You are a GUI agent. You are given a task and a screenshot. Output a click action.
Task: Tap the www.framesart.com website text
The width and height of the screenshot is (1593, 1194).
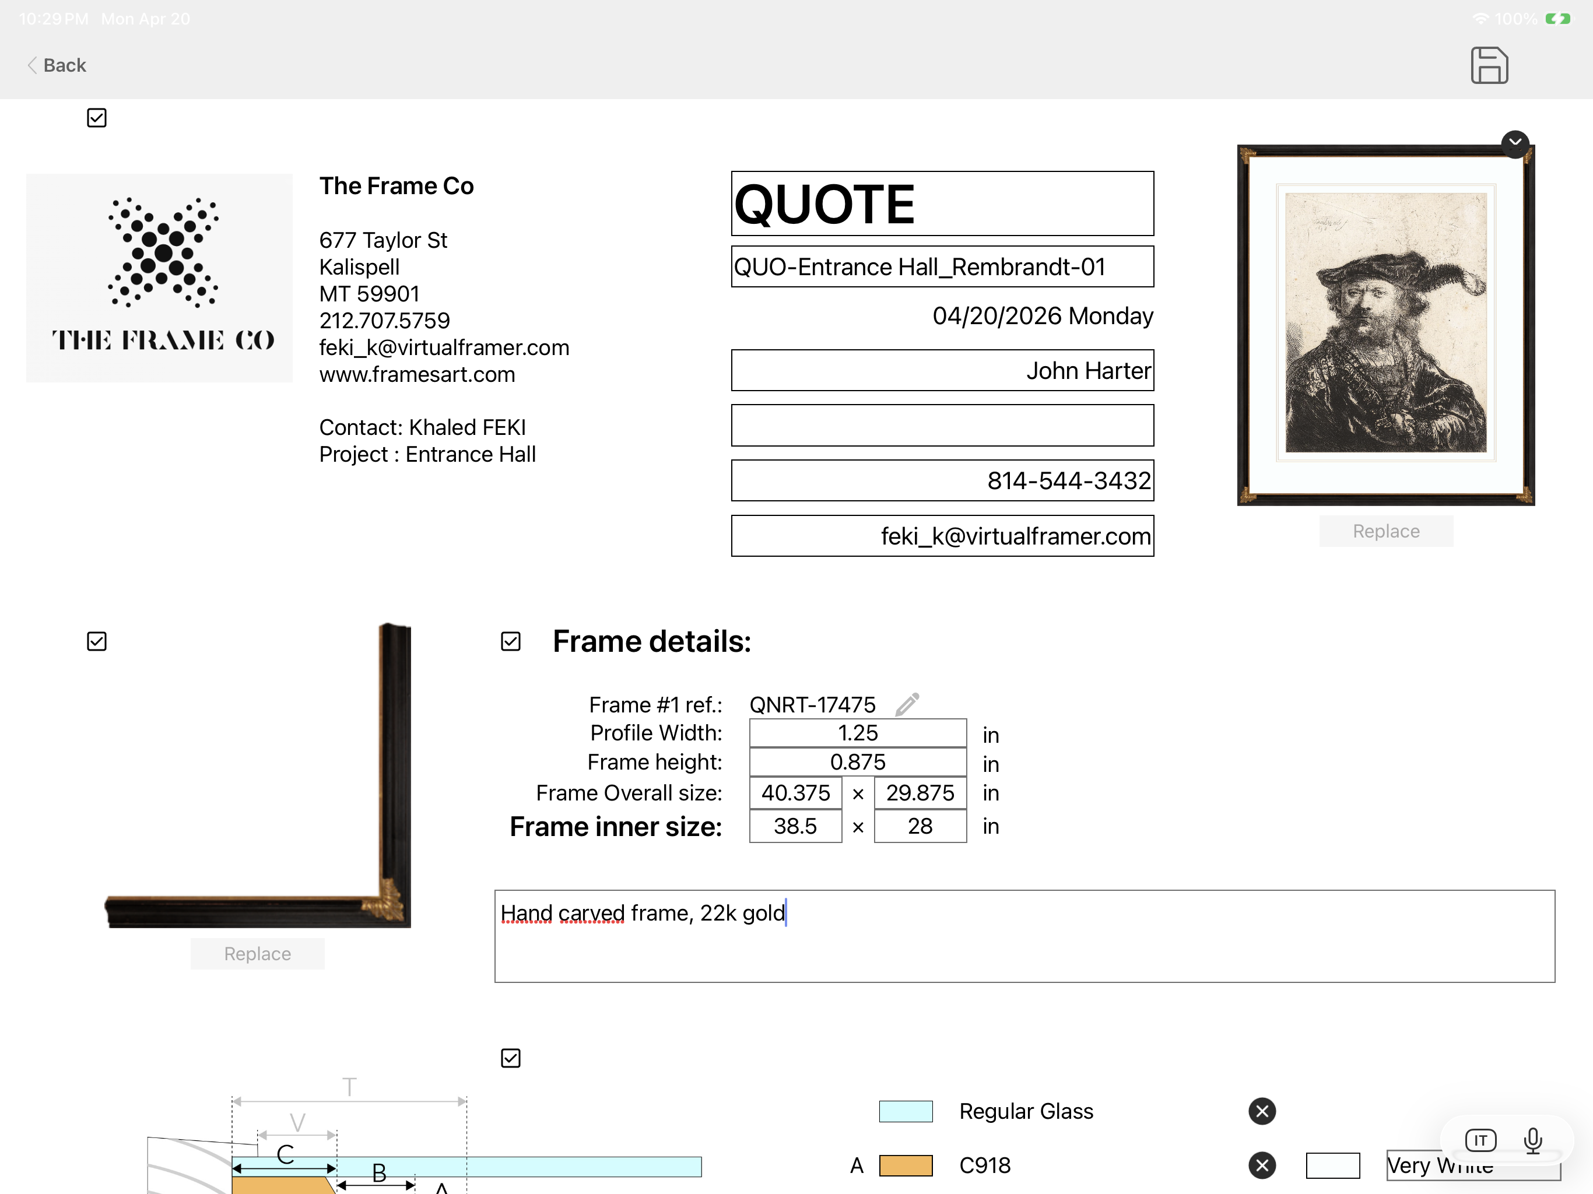pos(417,374)
